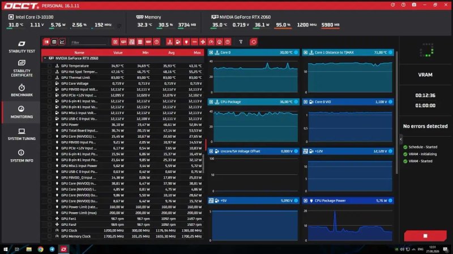The image size is (453, 254).
Task: Click blue color dot on Core 0 graph
Action: 296,52
